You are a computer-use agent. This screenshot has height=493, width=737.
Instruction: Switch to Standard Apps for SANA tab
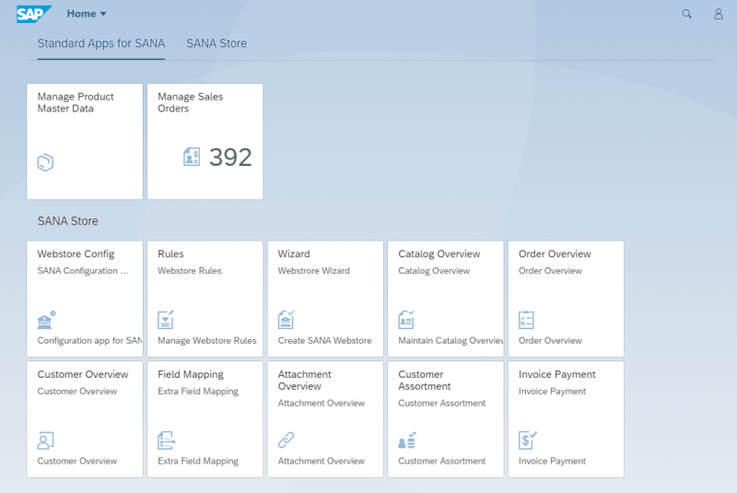(101, 43)
